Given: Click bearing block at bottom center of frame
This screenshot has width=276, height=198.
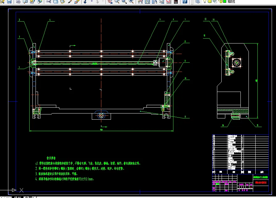Looking at the screenshot, I should pos(101,116).
